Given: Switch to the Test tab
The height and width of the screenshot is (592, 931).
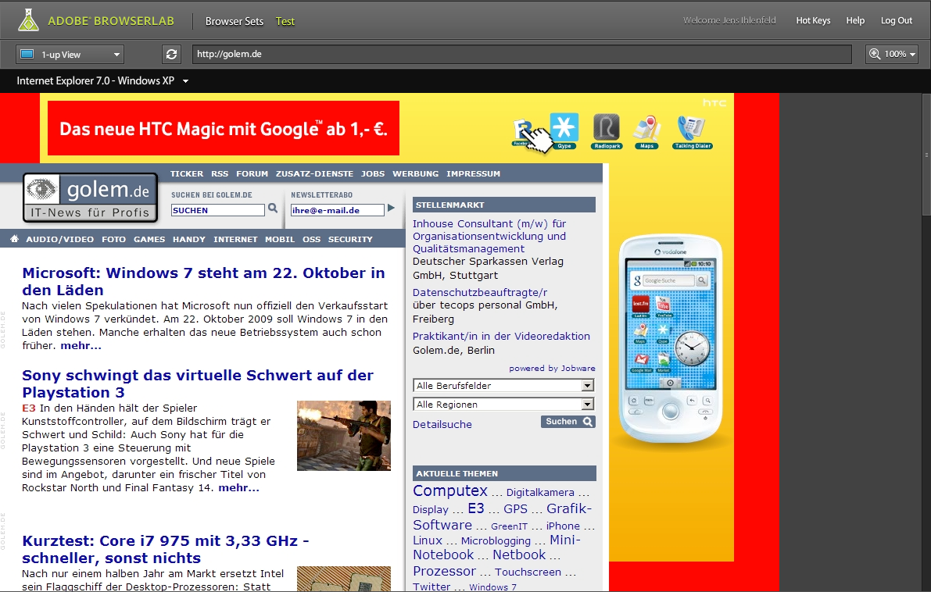Looking at the screenshot, I should point(285,21).
